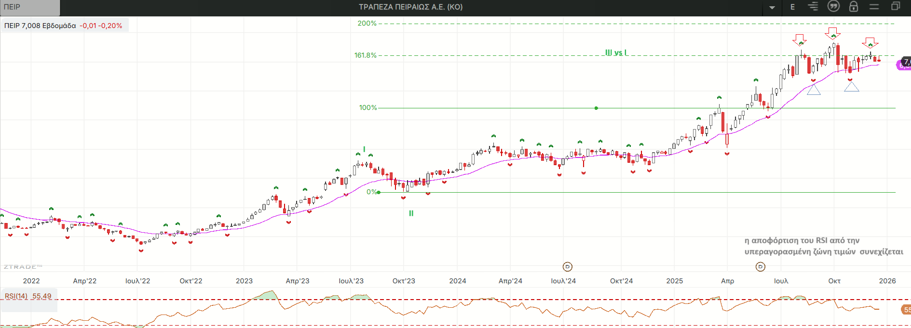The image size is (911, 328).
Task: Select the Greek RSI comment text annotation
Action: point(823,246)
